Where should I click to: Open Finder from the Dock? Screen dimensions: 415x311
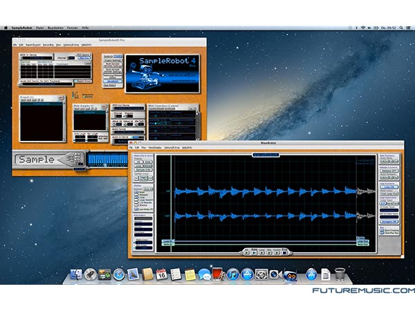point(76,274)
